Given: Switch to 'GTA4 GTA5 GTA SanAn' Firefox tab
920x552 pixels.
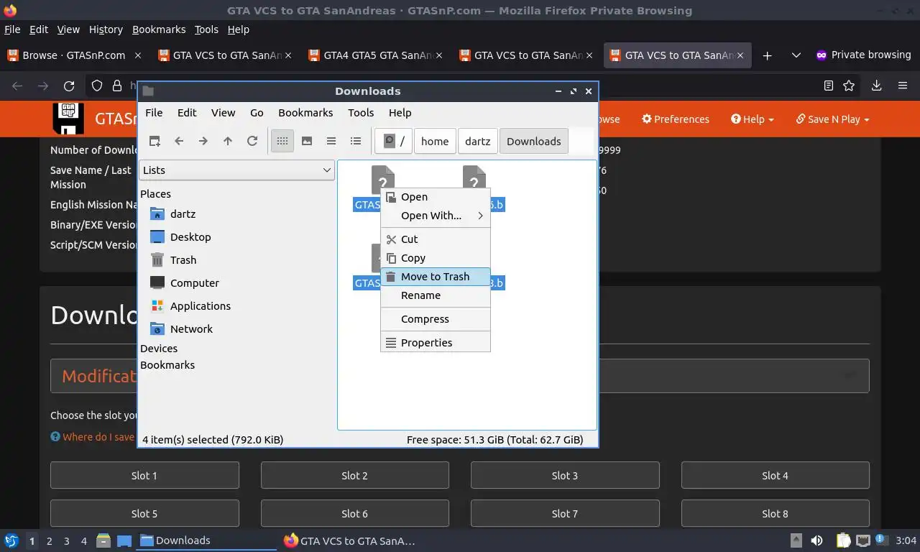Looking at the screenshot, I should 374,55.
